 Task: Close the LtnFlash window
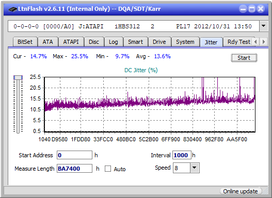pos(261,9)
